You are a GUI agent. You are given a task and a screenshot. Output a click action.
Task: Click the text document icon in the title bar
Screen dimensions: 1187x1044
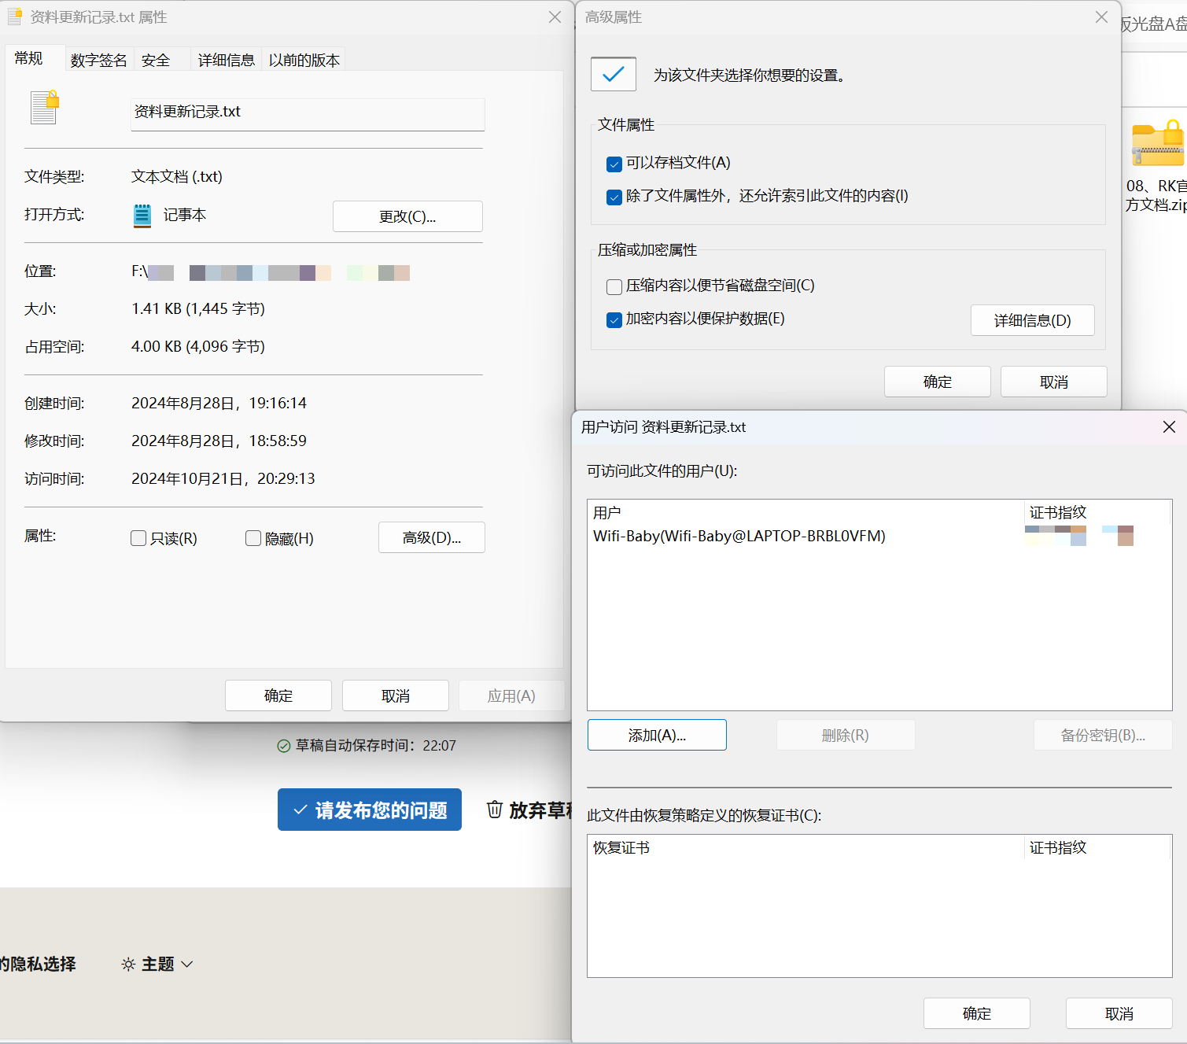tap(13, 16)
